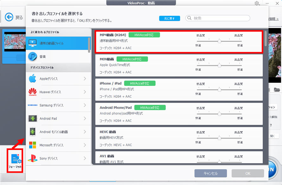Image resolution: width=282 pixels, height=185 pixels.
Task: Open Microsoft デバイス profile list
Action: pyautogui.click(x=58, y=145)
